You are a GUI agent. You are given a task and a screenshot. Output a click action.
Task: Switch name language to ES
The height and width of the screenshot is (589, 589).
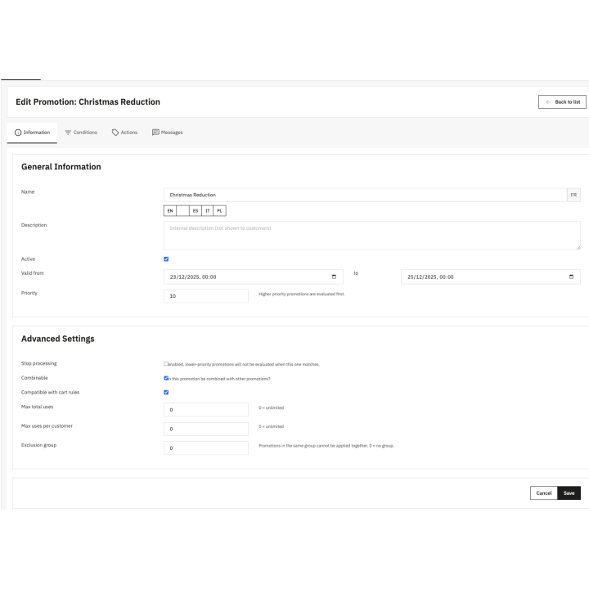click(196, 210)
